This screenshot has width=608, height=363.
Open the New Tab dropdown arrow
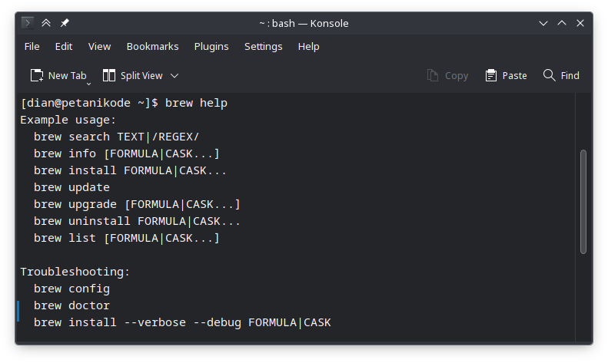tap(89, 81)
